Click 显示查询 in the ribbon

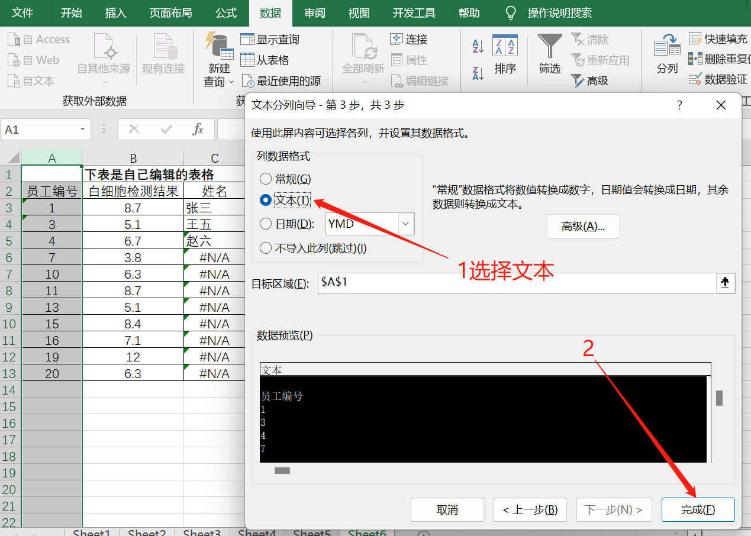[x=270, y=40]
